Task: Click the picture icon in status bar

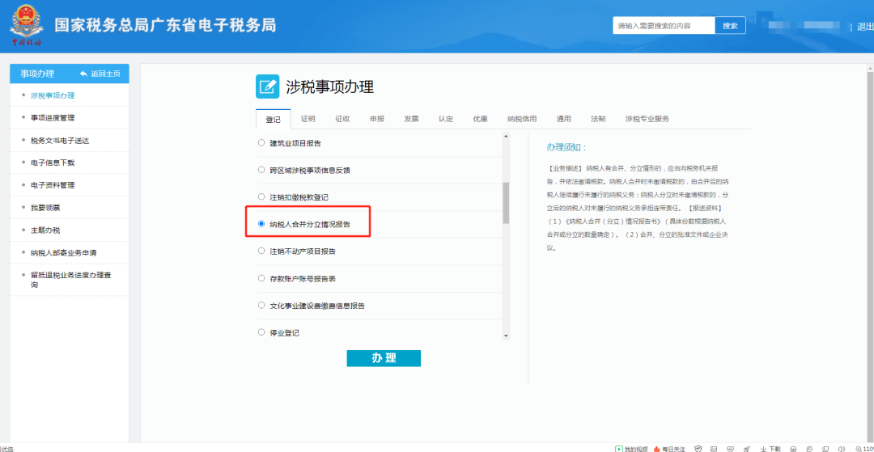Action: pyautogui.click(x=714, y=449)
